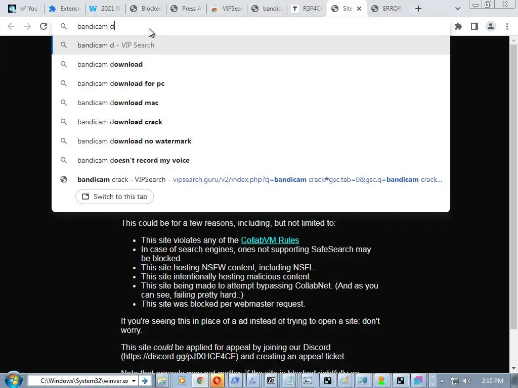Open a new browser tab
The image size is (518, 388).
click(x=418, y=9)
